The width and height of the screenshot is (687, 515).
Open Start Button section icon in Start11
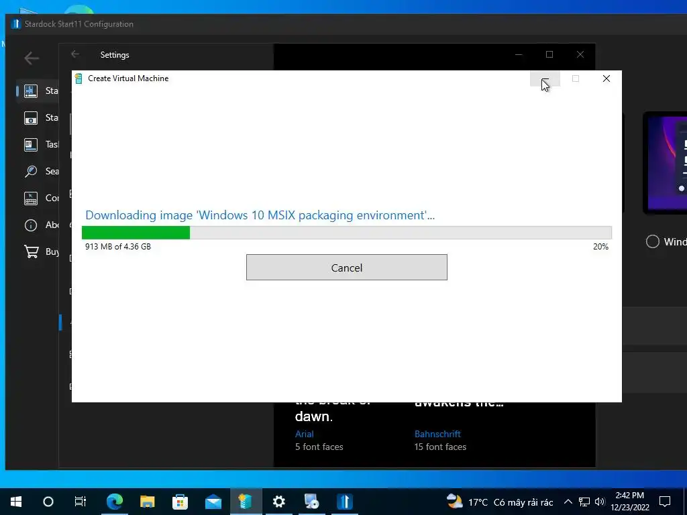(x=31, y=118)
